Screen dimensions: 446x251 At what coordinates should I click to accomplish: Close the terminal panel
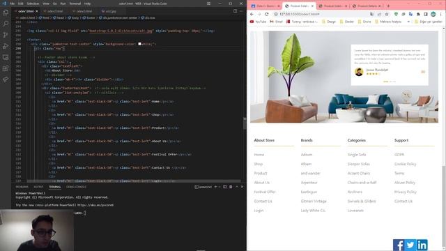tap(242, 187)
